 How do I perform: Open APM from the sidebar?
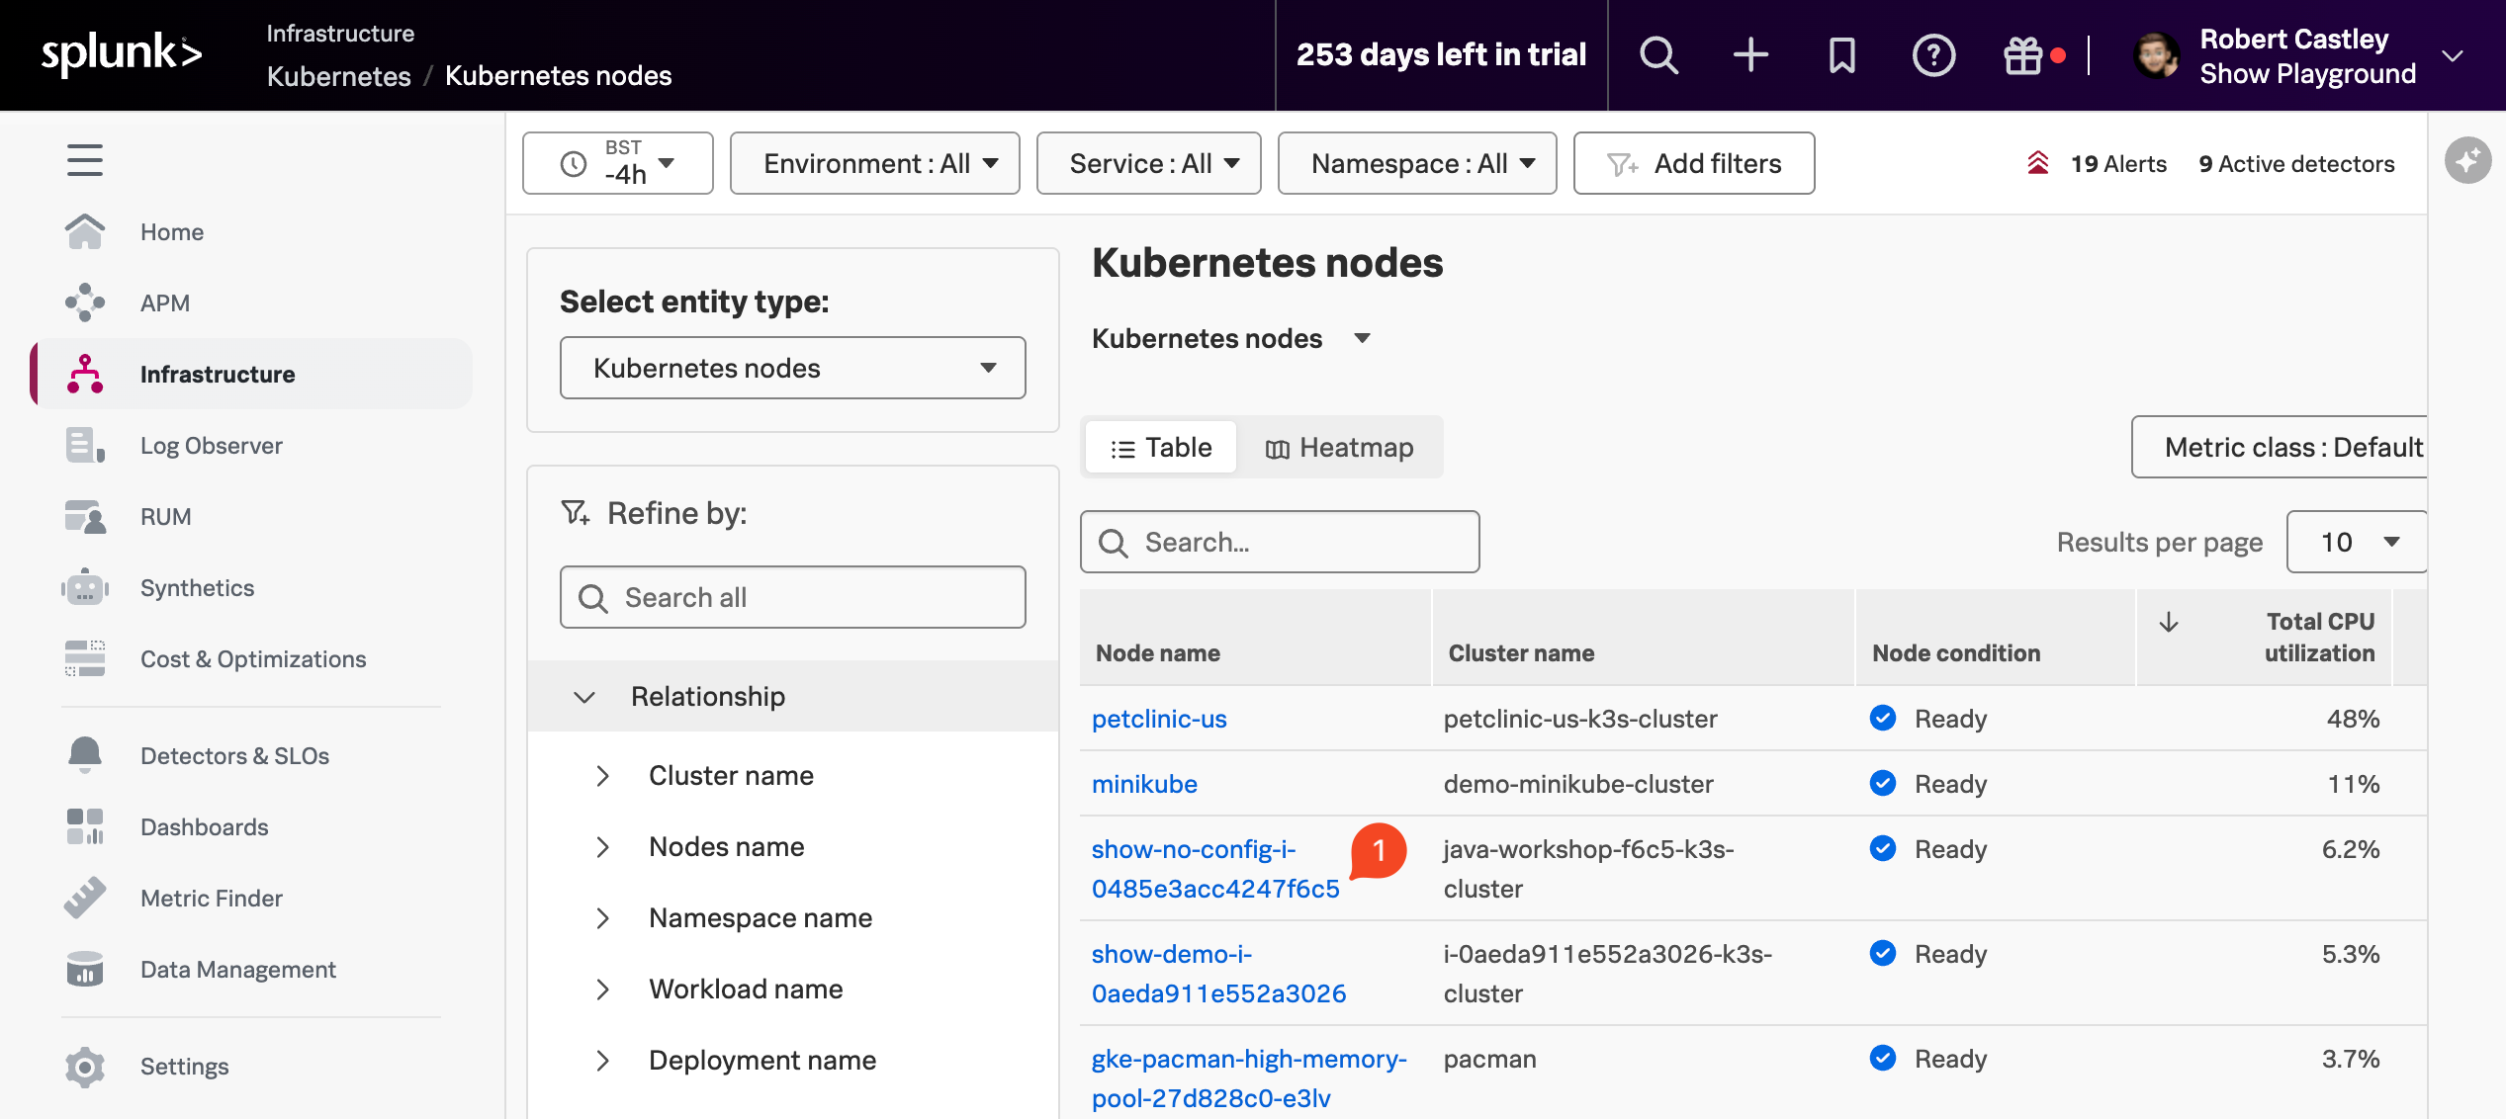pyautogui.click(x=165, y=302)
